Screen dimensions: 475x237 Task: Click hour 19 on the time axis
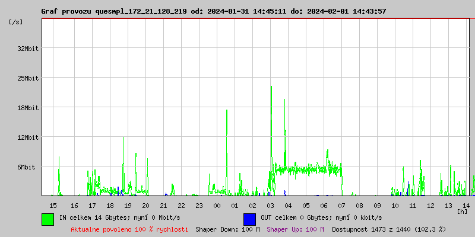(x=128, y=205)
